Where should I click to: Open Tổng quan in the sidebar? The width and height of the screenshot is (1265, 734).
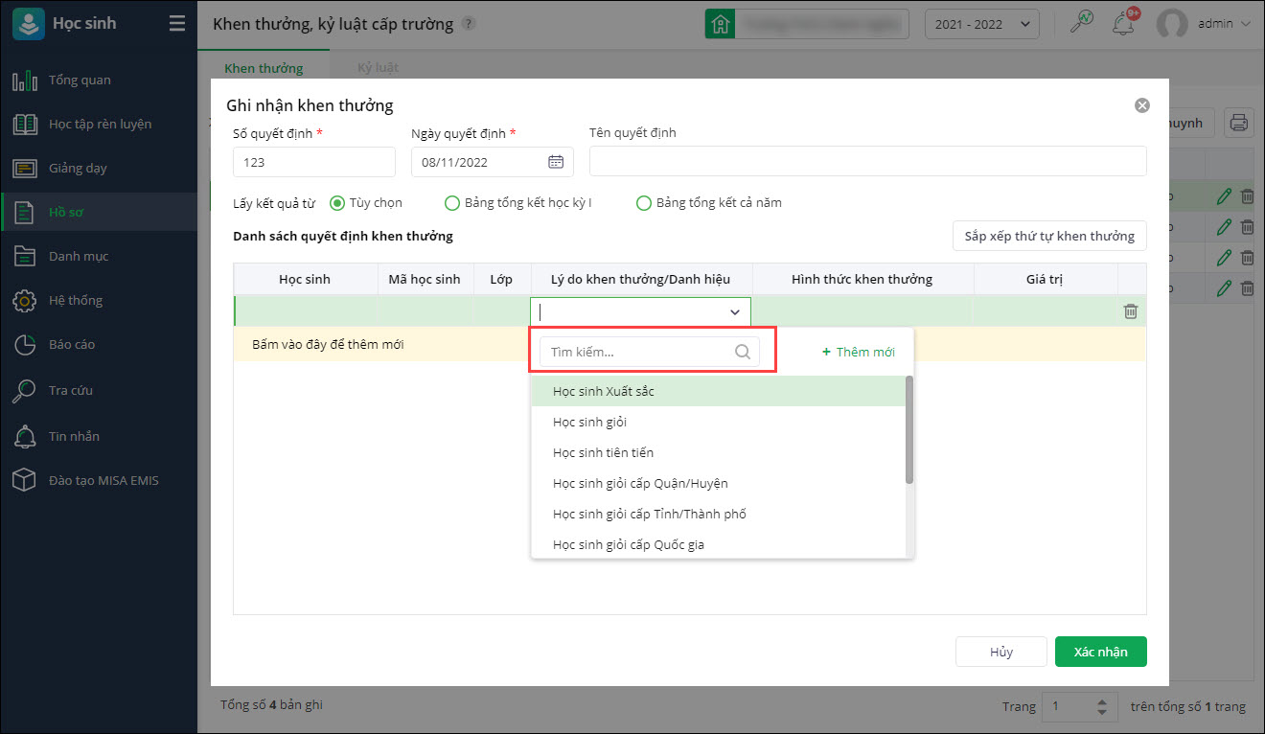click(x=99, y=80)
